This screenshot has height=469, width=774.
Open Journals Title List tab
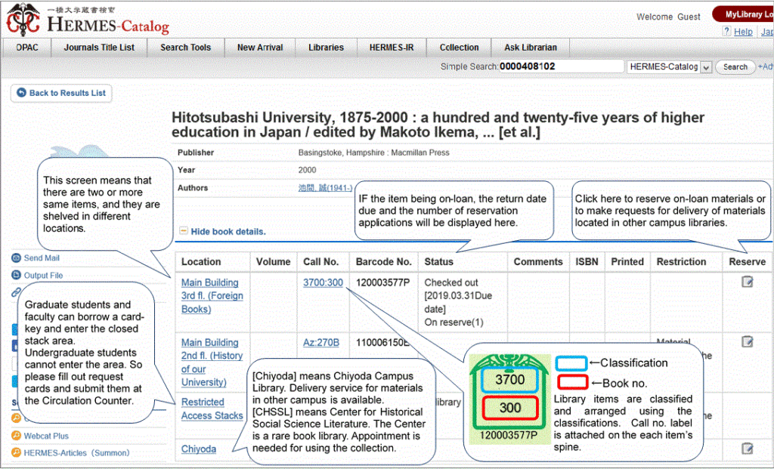[99, 48]
